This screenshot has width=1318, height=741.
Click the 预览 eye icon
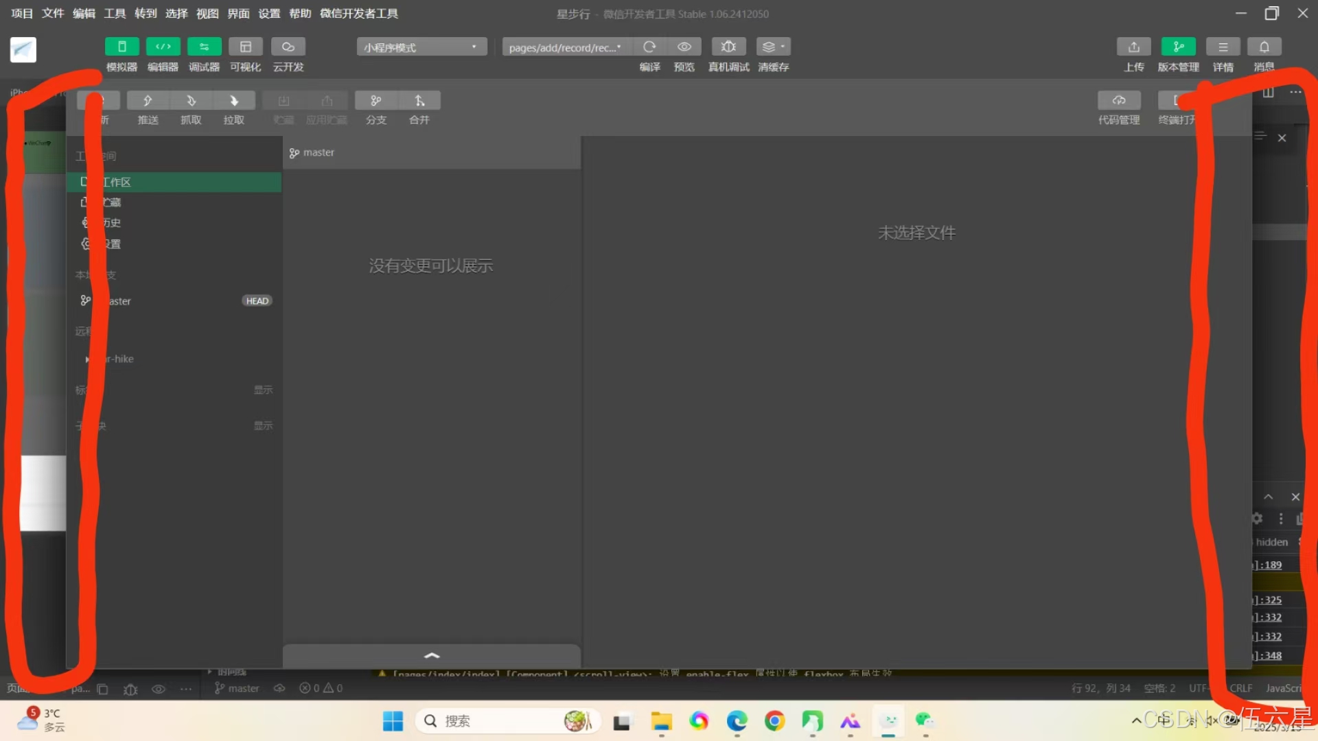coord(684,47)
